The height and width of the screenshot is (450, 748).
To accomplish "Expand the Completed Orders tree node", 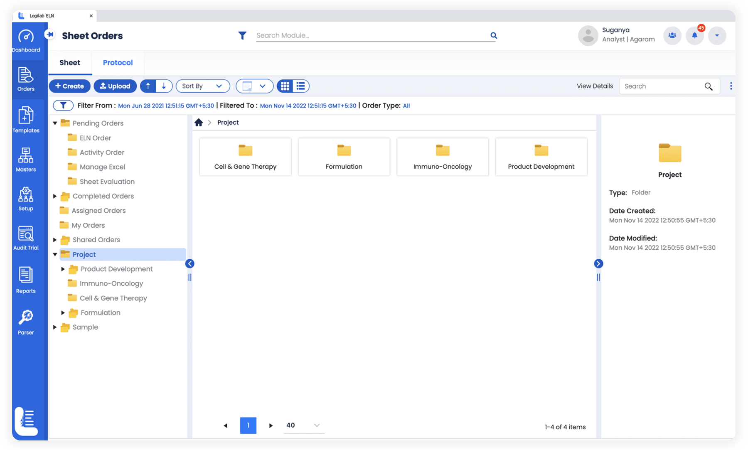I will point(55,196).
